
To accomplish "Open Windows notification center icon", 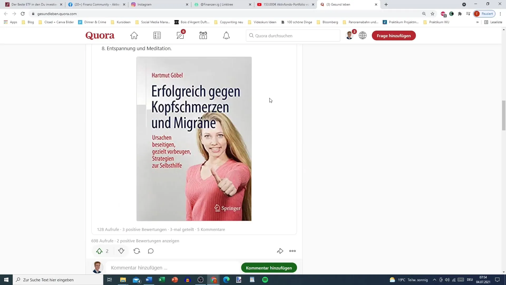I will point(497,280).
